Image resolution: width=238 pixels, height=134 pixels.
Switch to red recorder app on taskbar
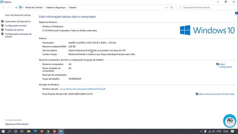[55, 131]
